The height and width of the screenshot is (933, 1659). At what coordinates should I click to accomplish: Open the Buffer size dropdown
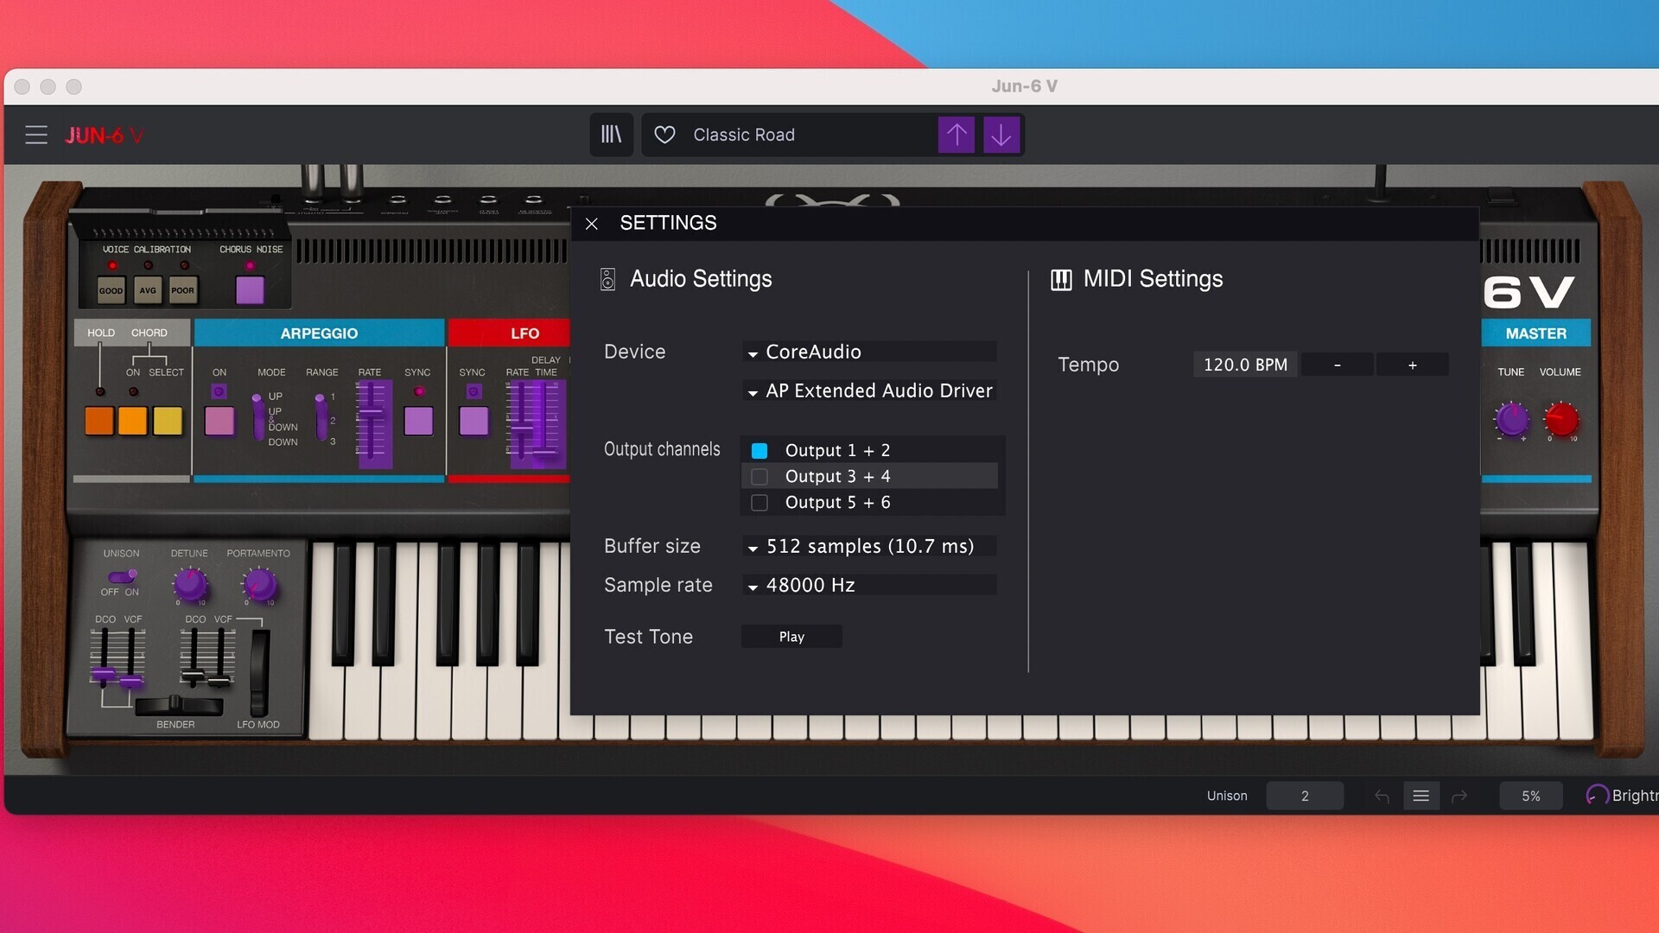(x=869, y=546)
